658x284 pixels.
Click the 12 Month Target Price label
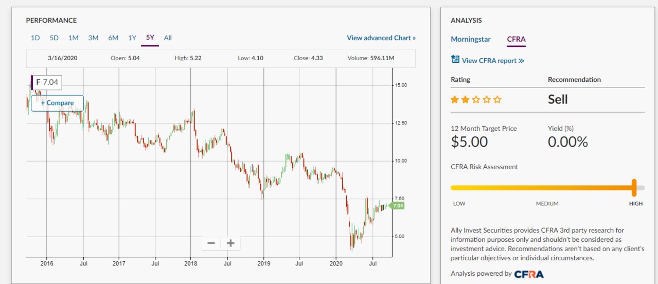tap(484, 128)
